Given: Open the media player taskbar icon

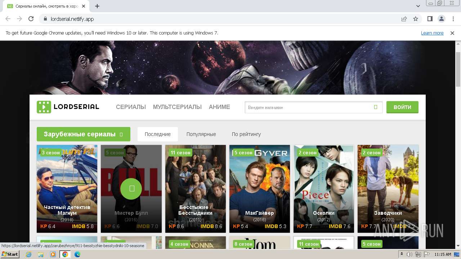Looking at the screenshot, I should (53, 254).
